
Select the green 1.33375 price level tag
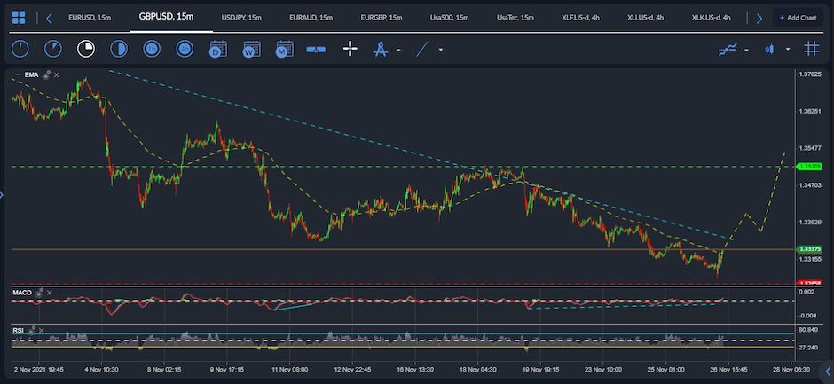coord(808,249)
